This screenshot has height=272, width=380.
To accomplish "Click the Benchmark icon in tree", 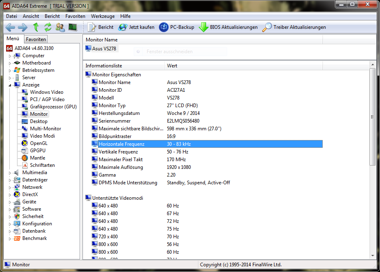I will [x=17, y=238].
